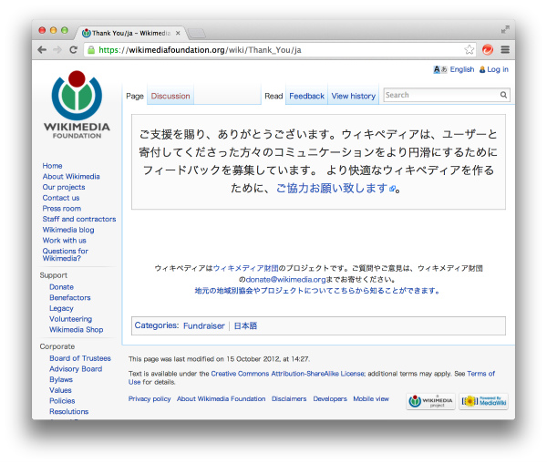Screen dimensions: 547x464
Task: Select the Thank You/ja browser tab
Action: 129,33
